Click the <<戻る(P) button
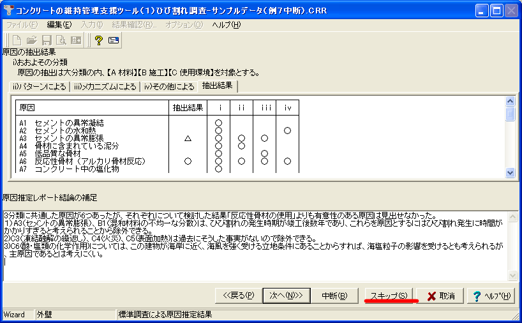Viewport: 522px width, 323px height. (x=239, y=296)
